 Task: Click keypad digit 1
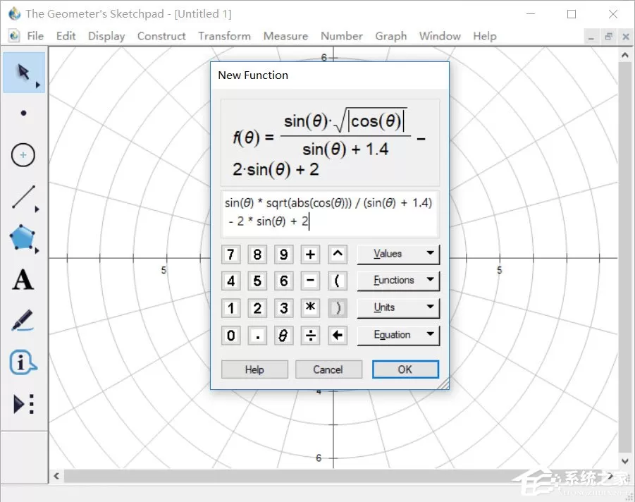pos(231,308)
